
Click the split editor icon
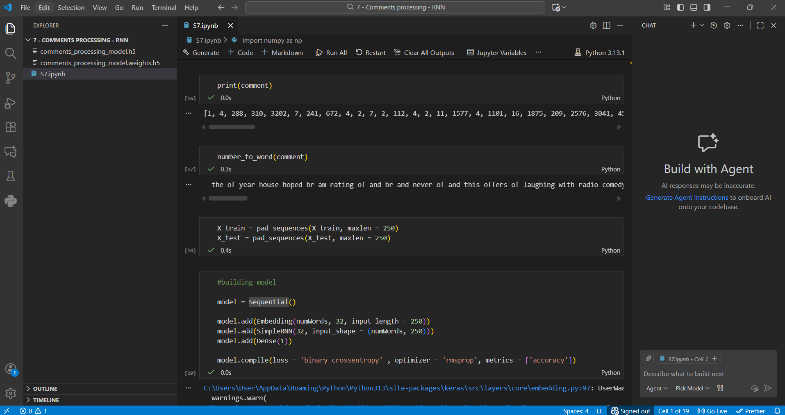[x=607, y=25]
